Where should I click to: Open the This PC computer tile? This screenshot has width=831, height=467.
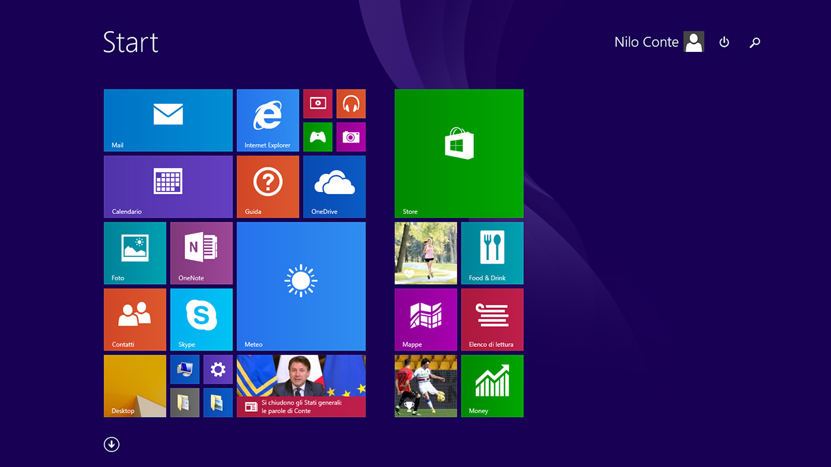184,369
